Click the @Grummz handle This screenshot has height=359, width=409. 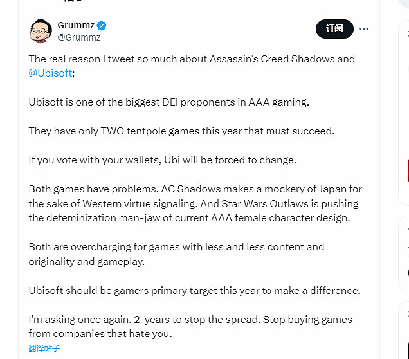pos(79,37)
